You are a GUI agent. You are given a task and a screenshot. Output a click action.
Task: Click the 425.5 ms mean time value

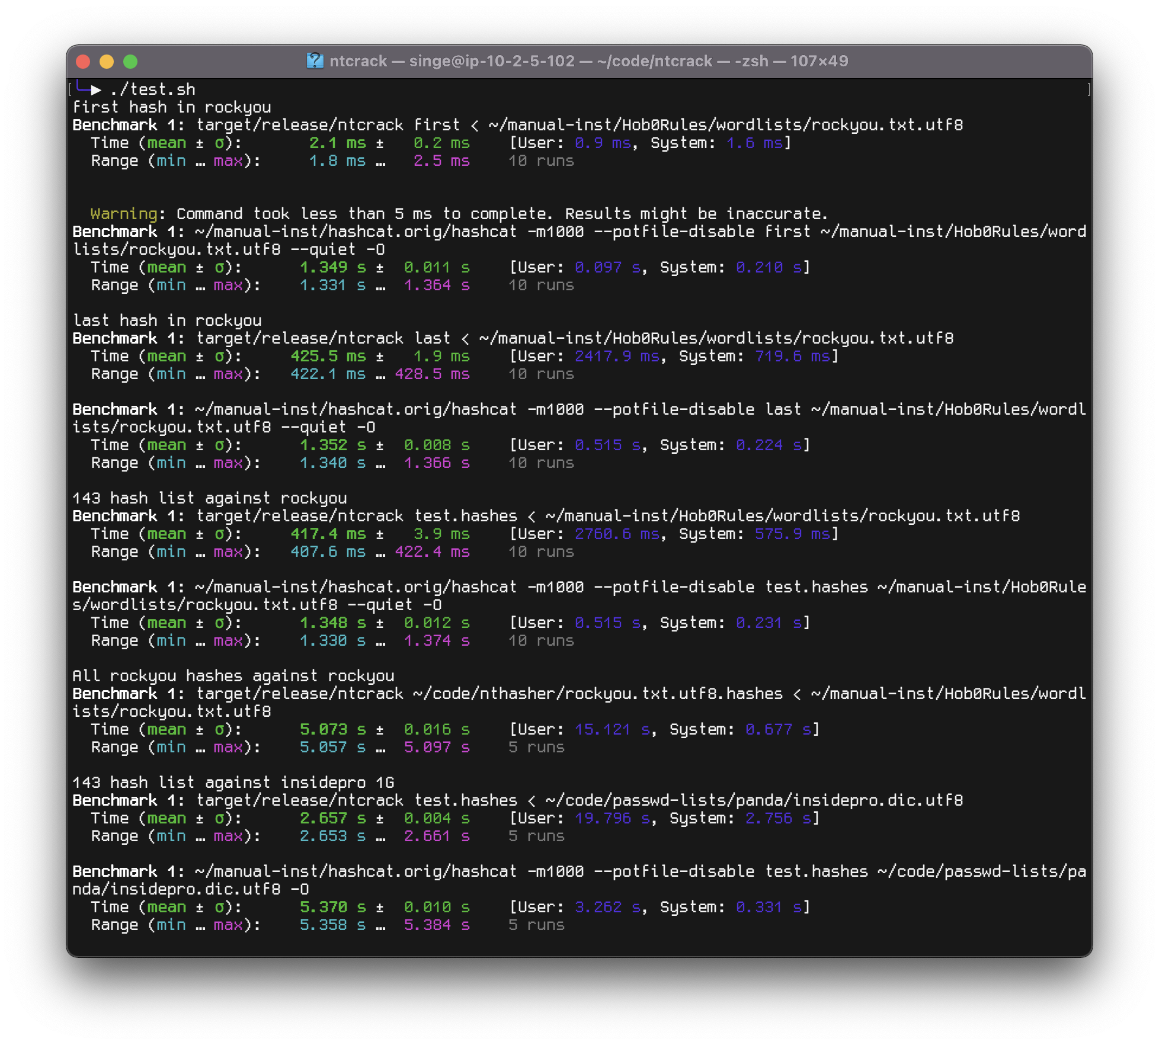click(328, 356)
